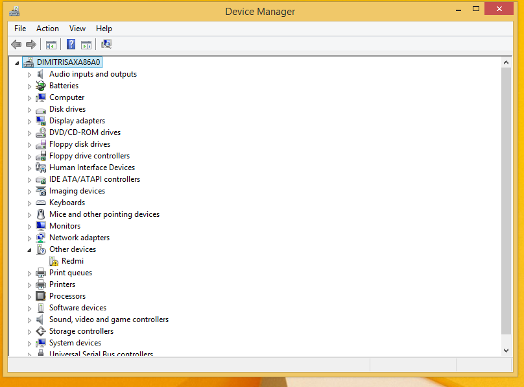Select Mice and other pointing devices

click(104, 214)
